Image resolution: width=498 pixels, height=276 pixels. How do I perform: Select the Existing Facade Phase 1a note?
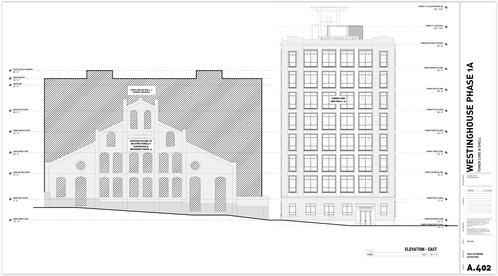click(141, 145)
